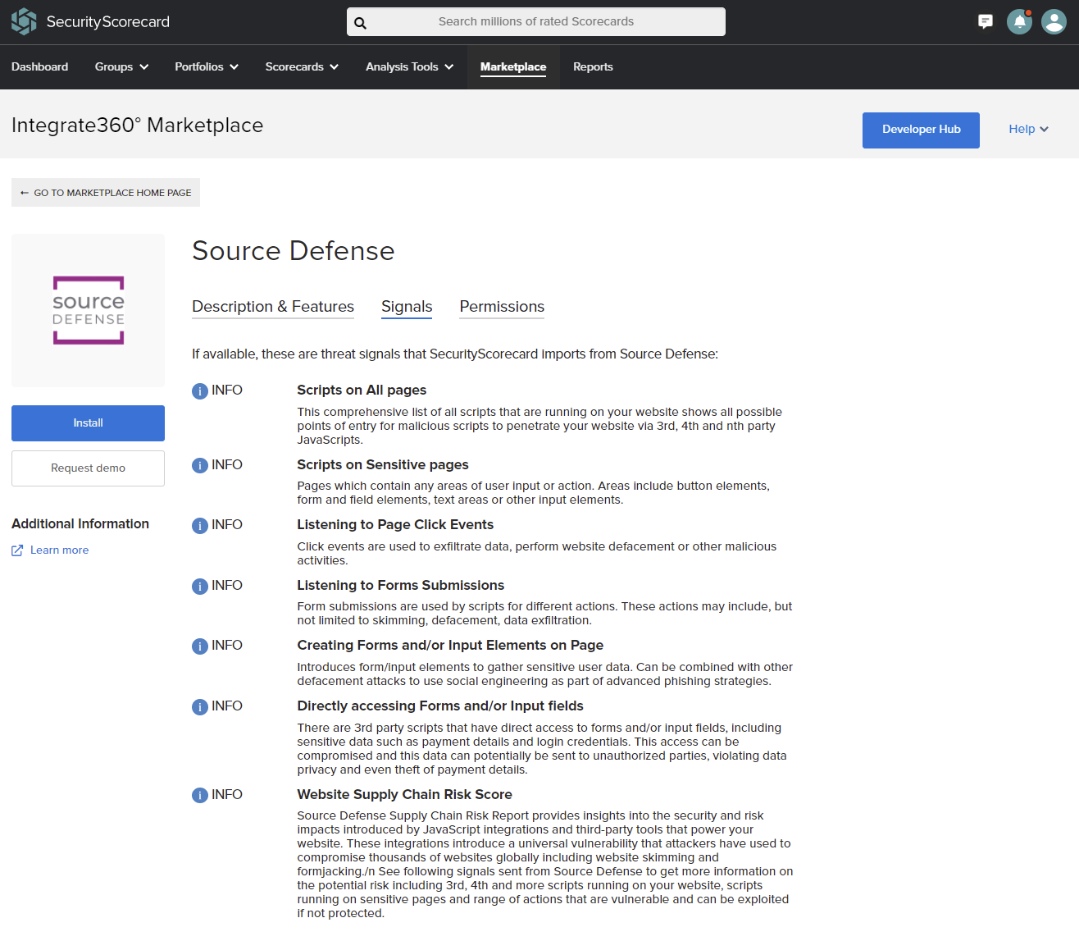Open the notifications bell
This screenshot has height=950, width=1079.
point(1018,21)
